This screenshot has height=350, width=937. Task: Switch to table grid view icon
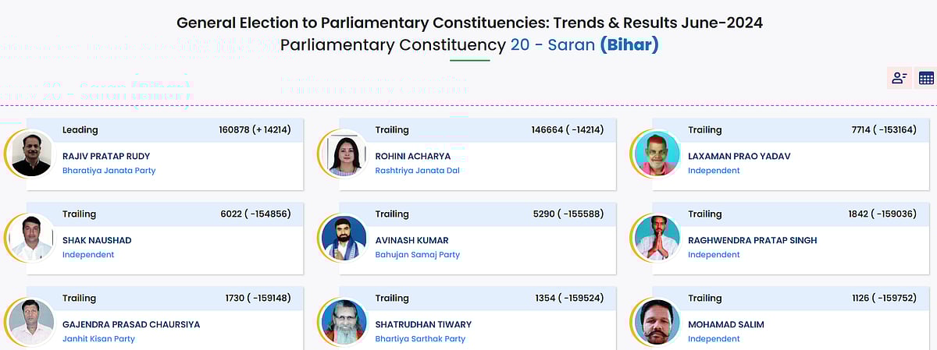point(926,78)
